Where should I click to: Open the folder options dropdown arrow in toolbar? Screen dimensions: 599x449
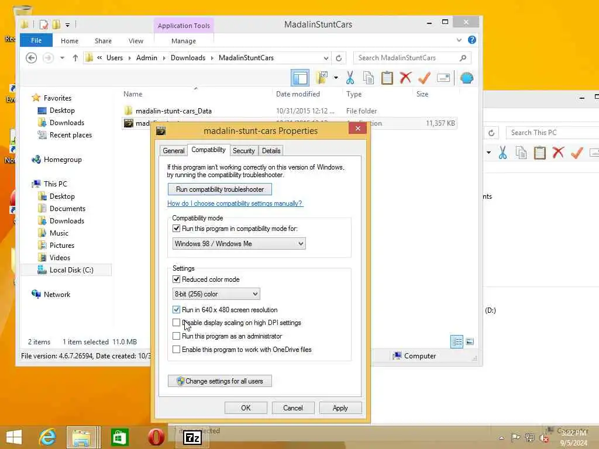tap(336, 78)
